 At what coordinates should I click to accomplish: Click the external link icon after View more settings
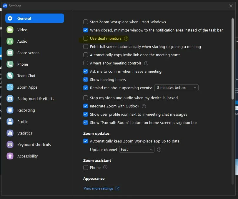point(117,188)
